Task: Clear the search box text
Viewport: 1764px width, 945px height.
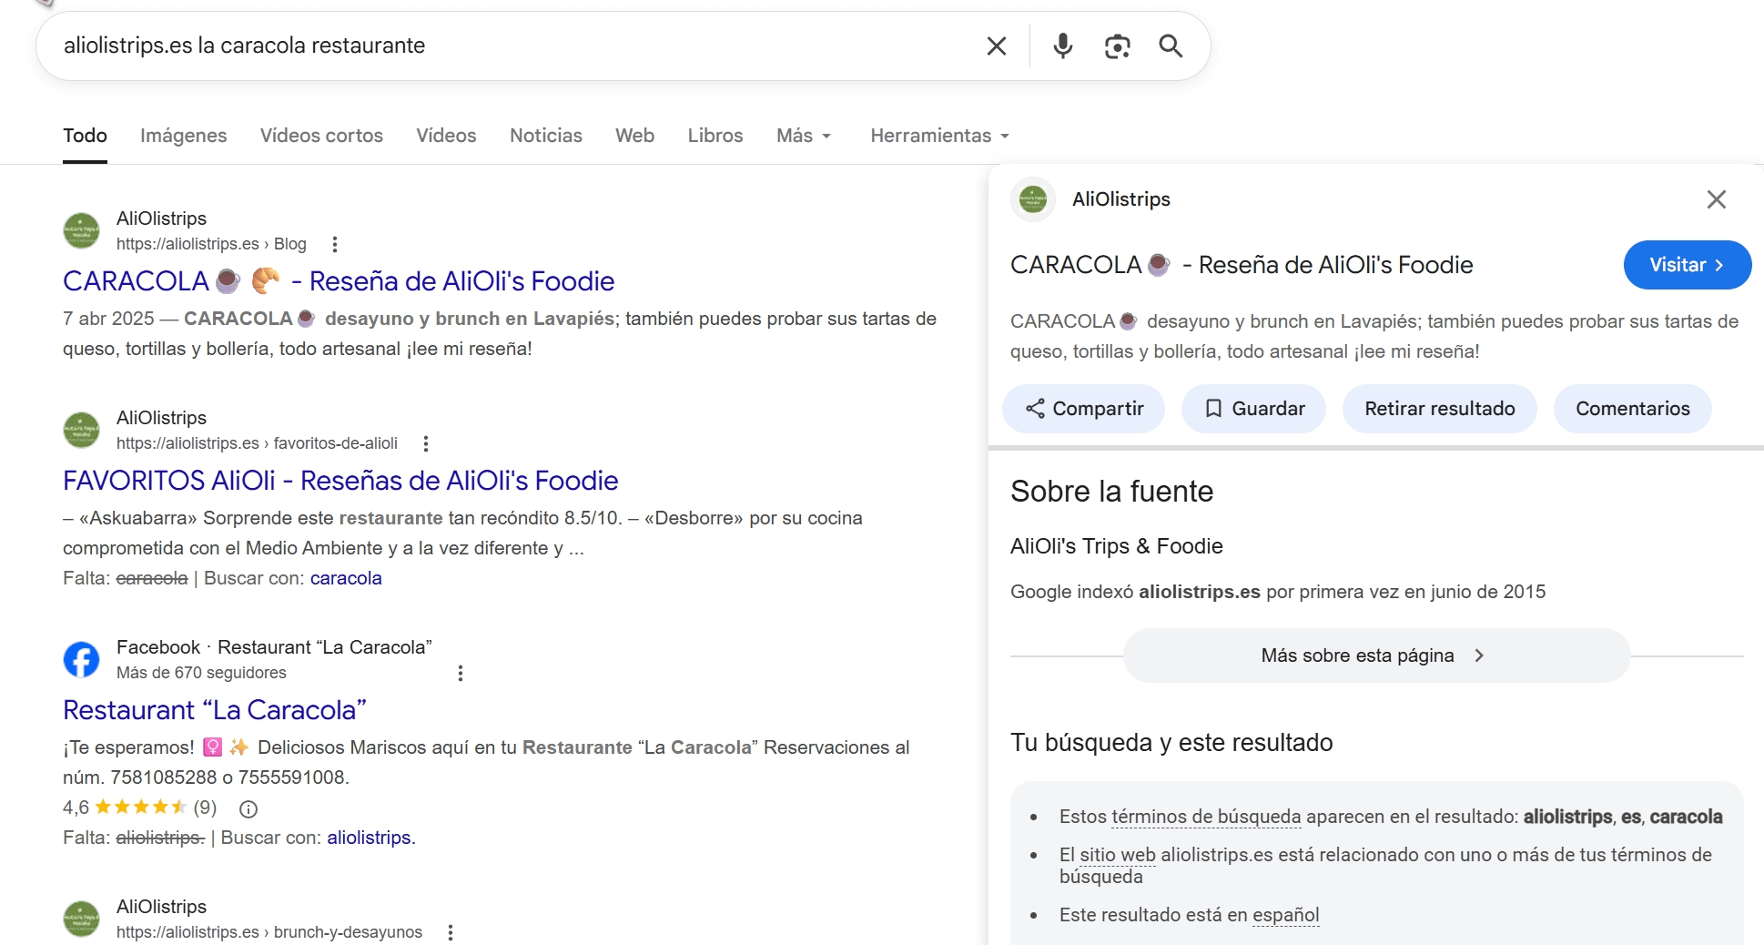Action: (996, 46)
